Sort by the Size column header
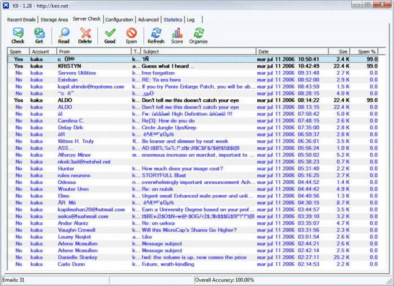This screenshot has height=286, width=394. point(339,51)
